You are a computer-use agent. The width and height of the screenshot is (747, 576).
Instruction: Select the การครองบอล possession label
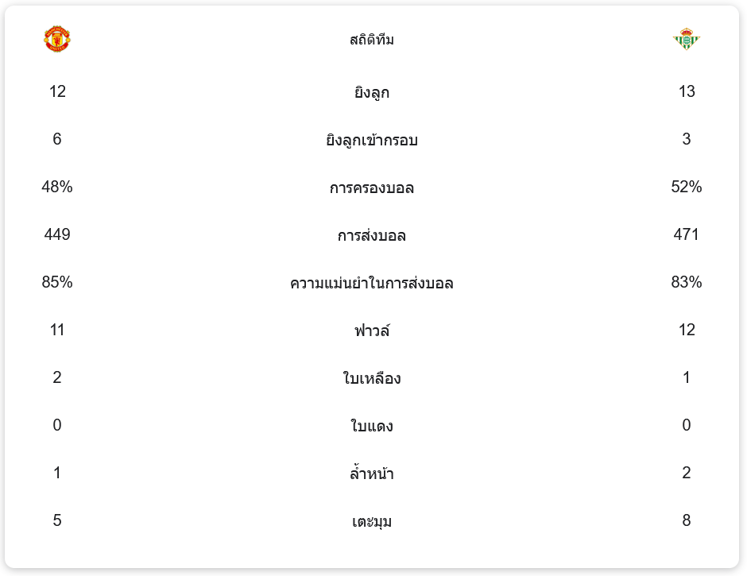point(372,187)
